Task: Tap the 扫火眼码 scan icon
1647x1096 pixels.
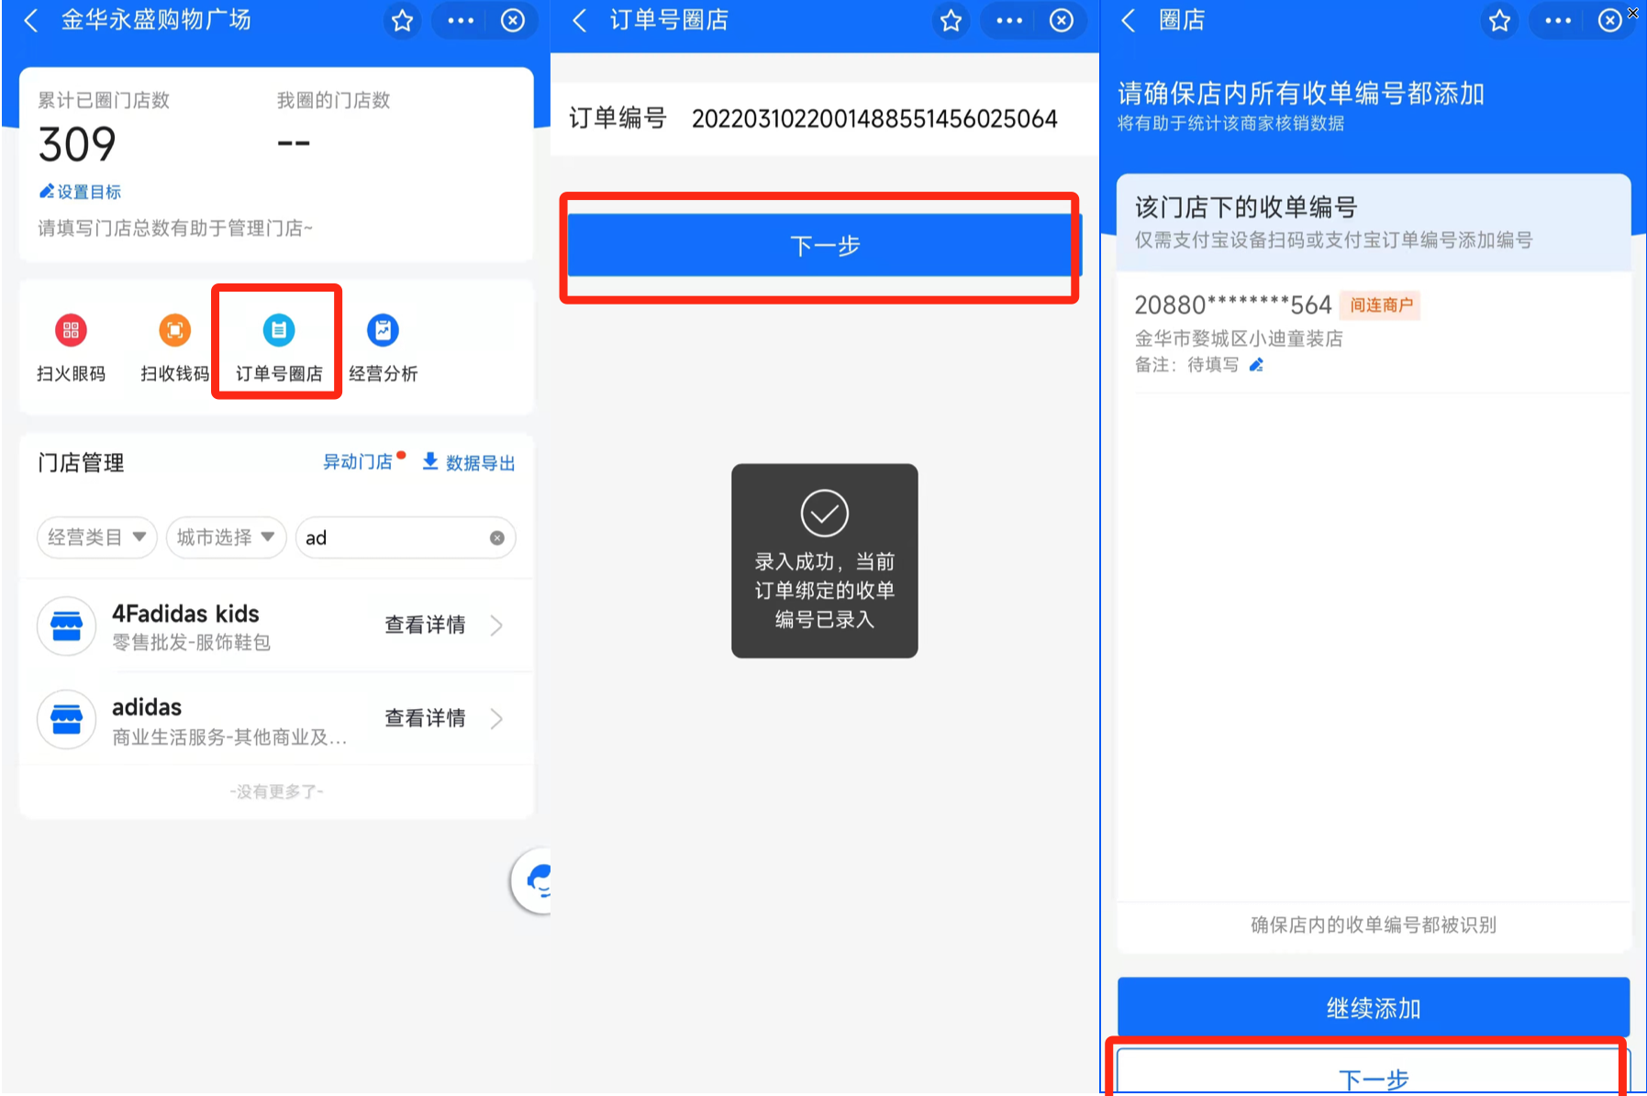Action: pos(71,331)
